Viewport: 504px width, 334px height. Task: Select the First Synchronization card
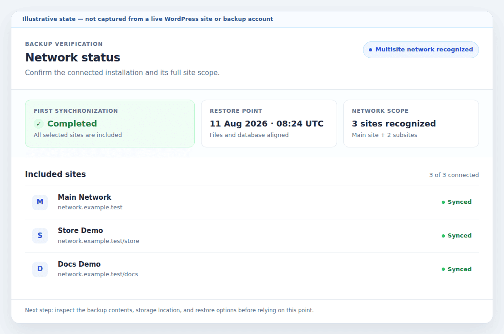110,123
